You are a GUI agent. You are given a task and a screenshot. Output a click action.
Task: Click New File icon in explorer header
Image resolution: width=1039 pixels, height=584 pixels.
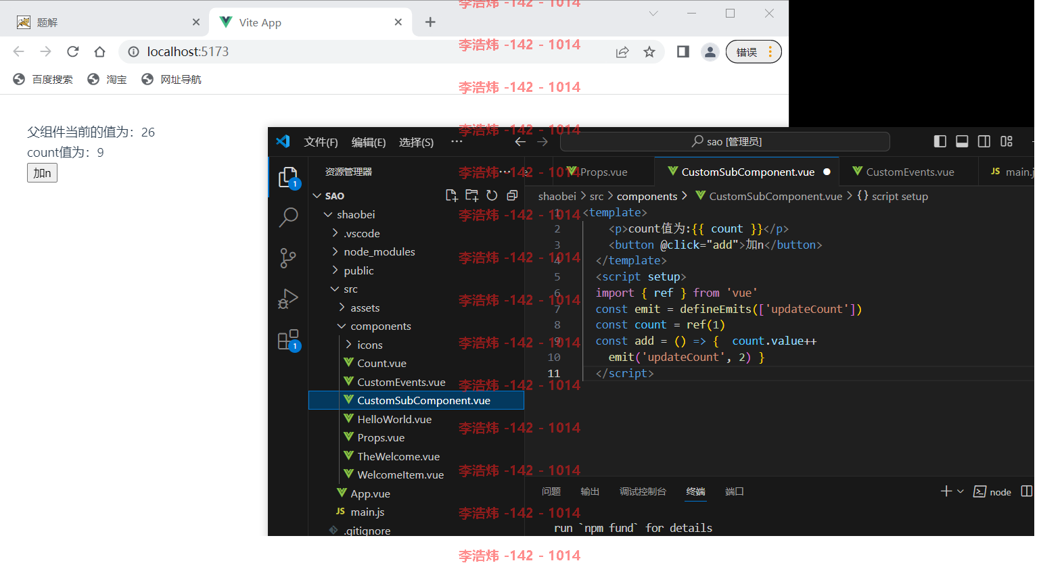click(451, 195)
